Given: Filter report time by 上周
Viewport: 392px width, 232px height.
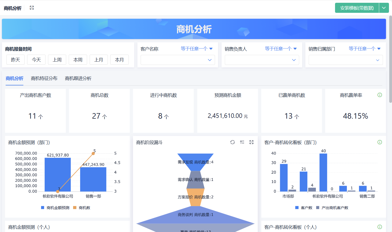Looking at the screenshot, I should 57,60.
